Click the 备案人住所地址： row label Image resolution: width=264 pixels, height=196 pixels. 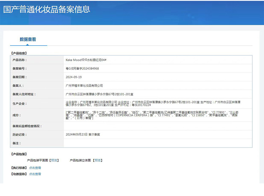[24, 94]
